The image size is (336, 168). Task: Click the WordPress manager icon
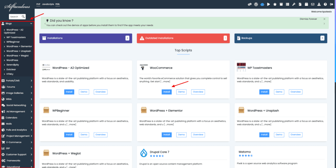click(x=256, y=4)
